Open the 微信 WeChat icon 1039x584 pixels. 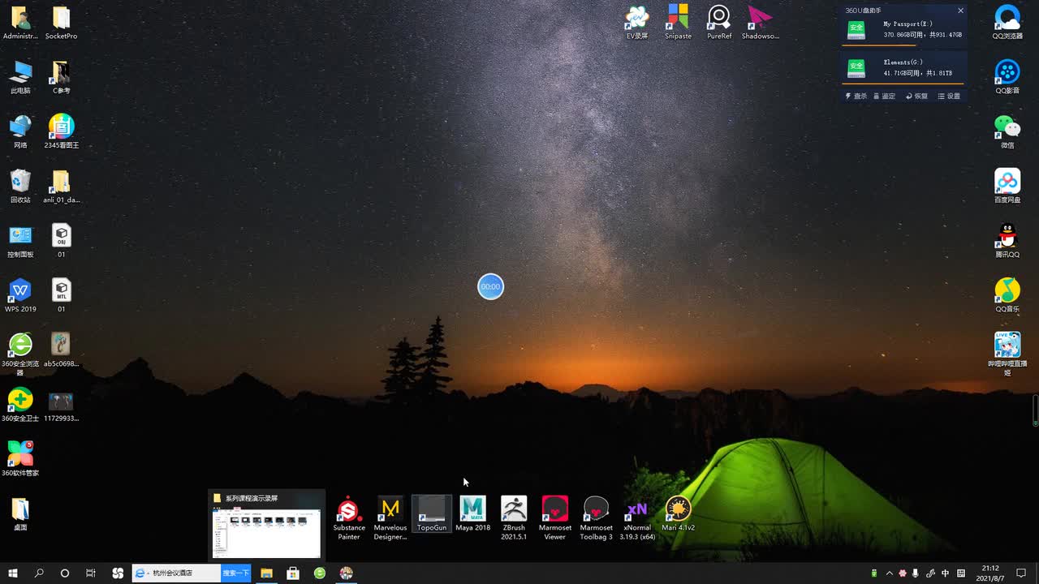1007,131
